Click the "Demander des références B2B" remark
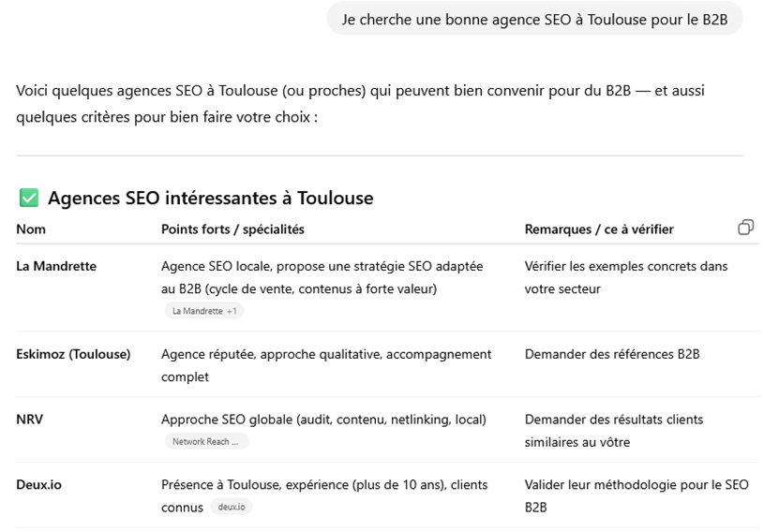Image resolution: width=764 pixels, height=531 pixels. tap(612, 354)
